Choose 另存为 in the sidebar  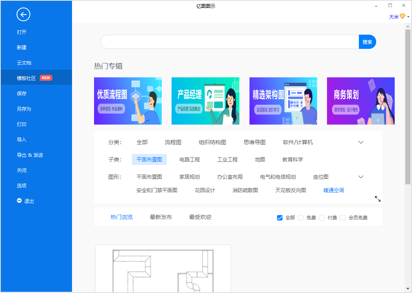(x=24, y=109)
